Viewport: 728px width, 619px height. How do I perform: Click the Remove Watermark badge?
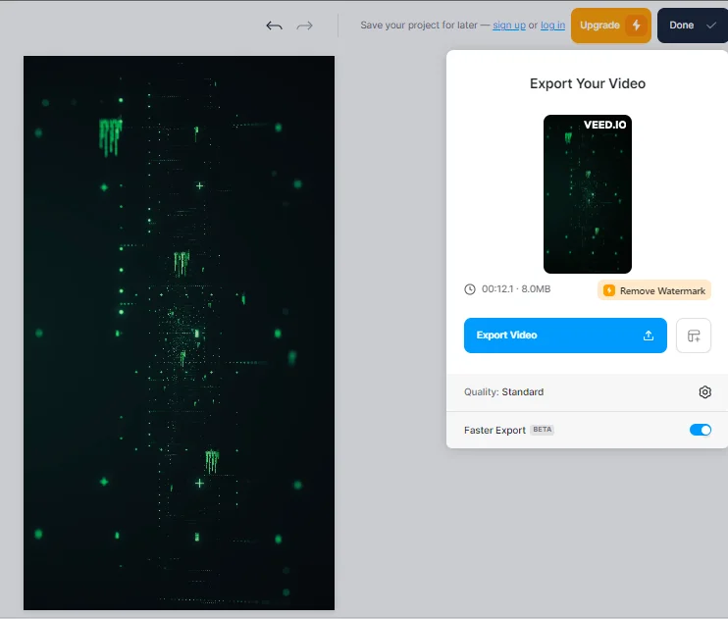(x=654, y=290)
